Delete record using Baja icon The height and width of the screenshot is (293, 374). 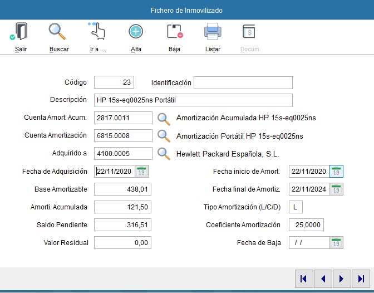pos(175,32)
